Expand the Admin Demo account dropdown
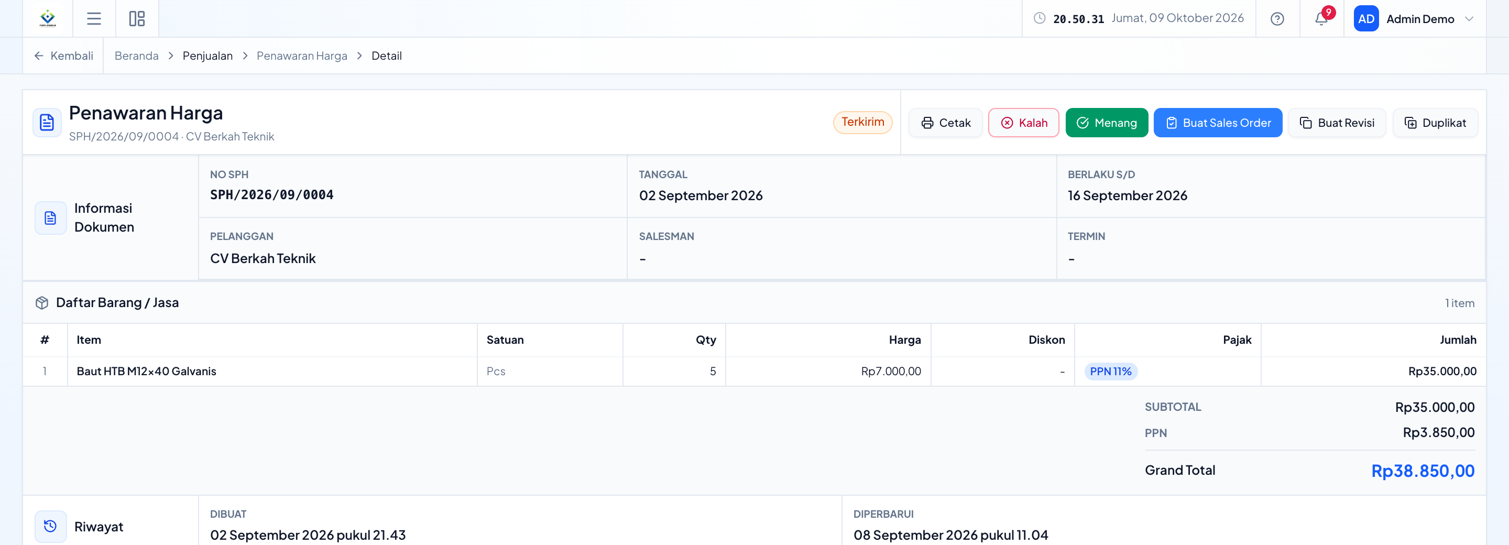The width and height of the screenshot is (1509, 545). click(x=1469, y=19)
